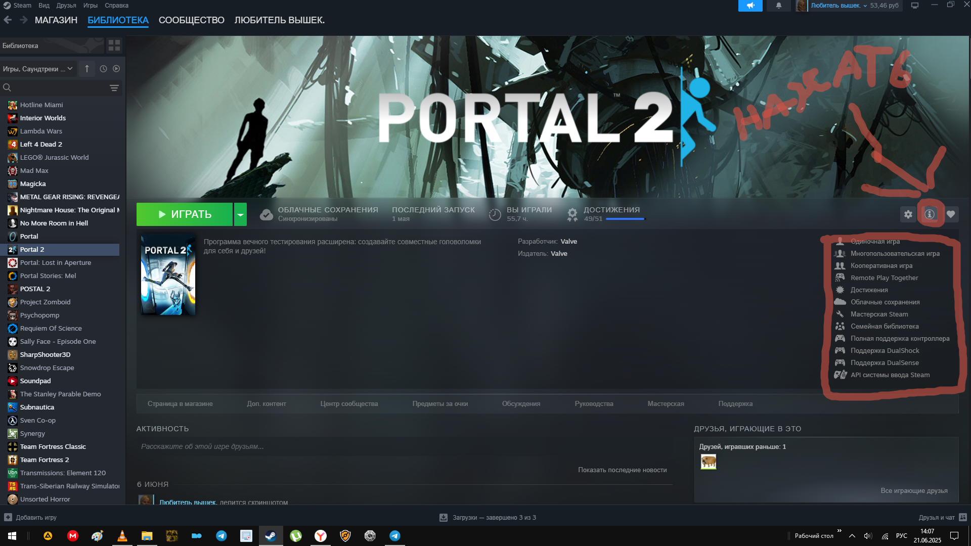Open Portal 2 settings gear
Screen dimensions: 971x546
(x=908, y=214)
